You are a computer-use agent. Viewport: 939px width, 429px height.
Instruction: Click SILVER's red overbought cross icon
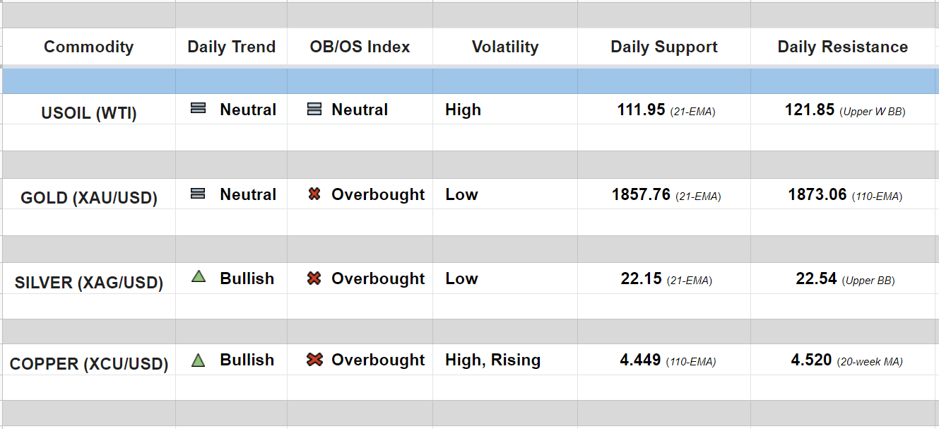pyautogui.click(x=314, y=278)
